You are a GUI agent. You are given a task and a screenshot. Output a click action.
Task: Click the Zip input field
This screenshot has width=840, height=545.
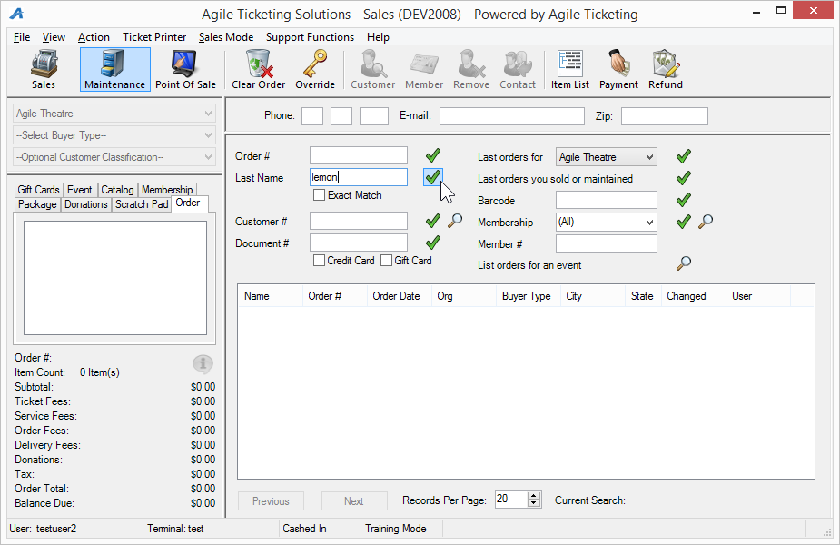(665, 115)
